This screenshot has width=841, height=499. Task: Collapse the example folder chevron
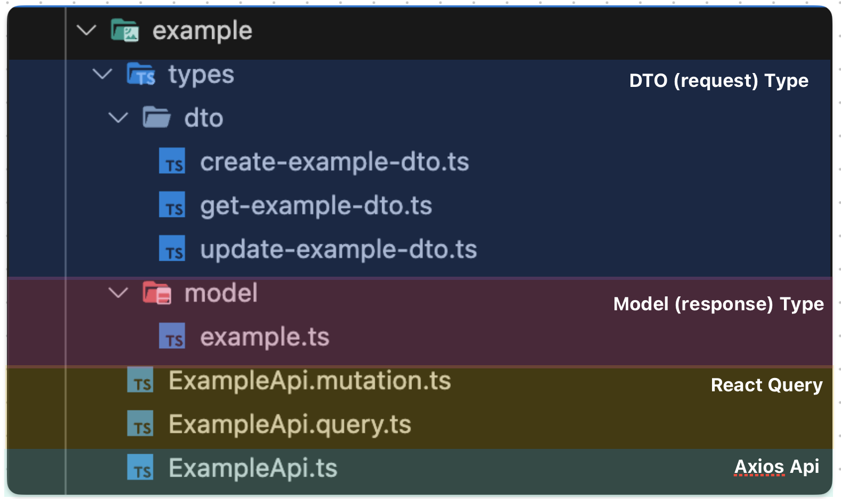coord(86,30)
